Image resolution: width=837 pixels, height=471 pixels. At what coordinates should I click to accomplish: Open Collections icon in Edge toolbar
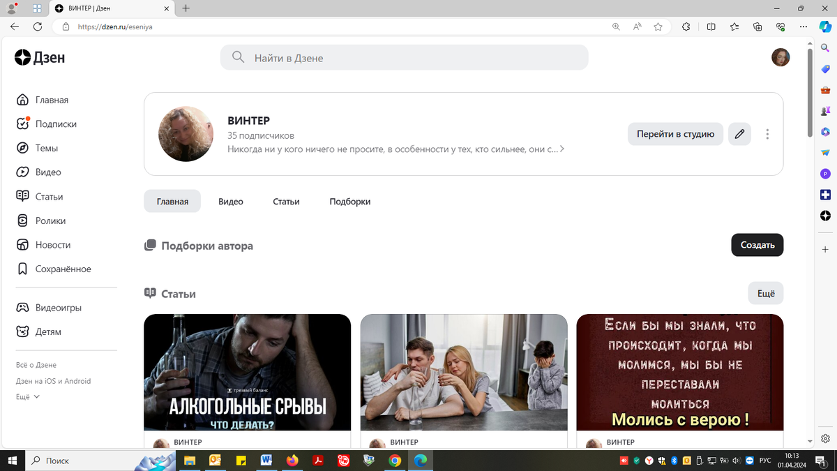(758, 27)
